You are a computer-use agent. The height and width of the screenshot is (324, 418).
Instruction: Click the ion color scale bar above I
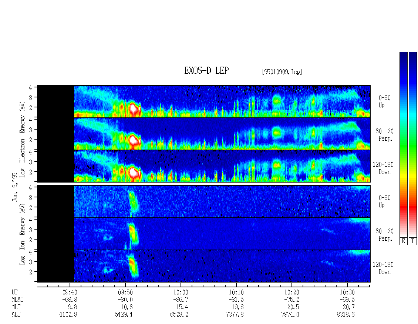click(413, 144)
